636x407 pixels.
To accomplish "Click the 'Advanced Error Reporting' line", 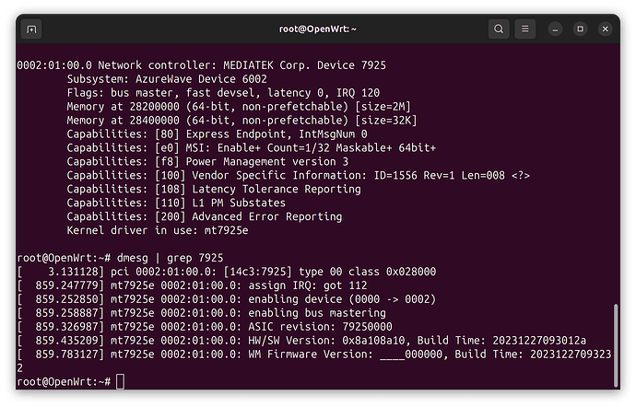I will pyautogui.click(x=205, y=217).
